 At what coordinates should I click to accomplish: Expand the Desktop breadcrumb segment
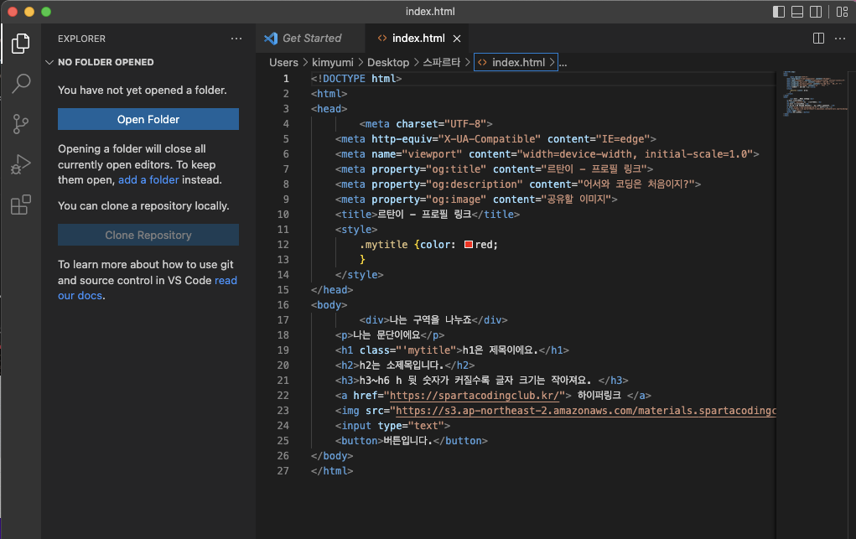point(388,62)
